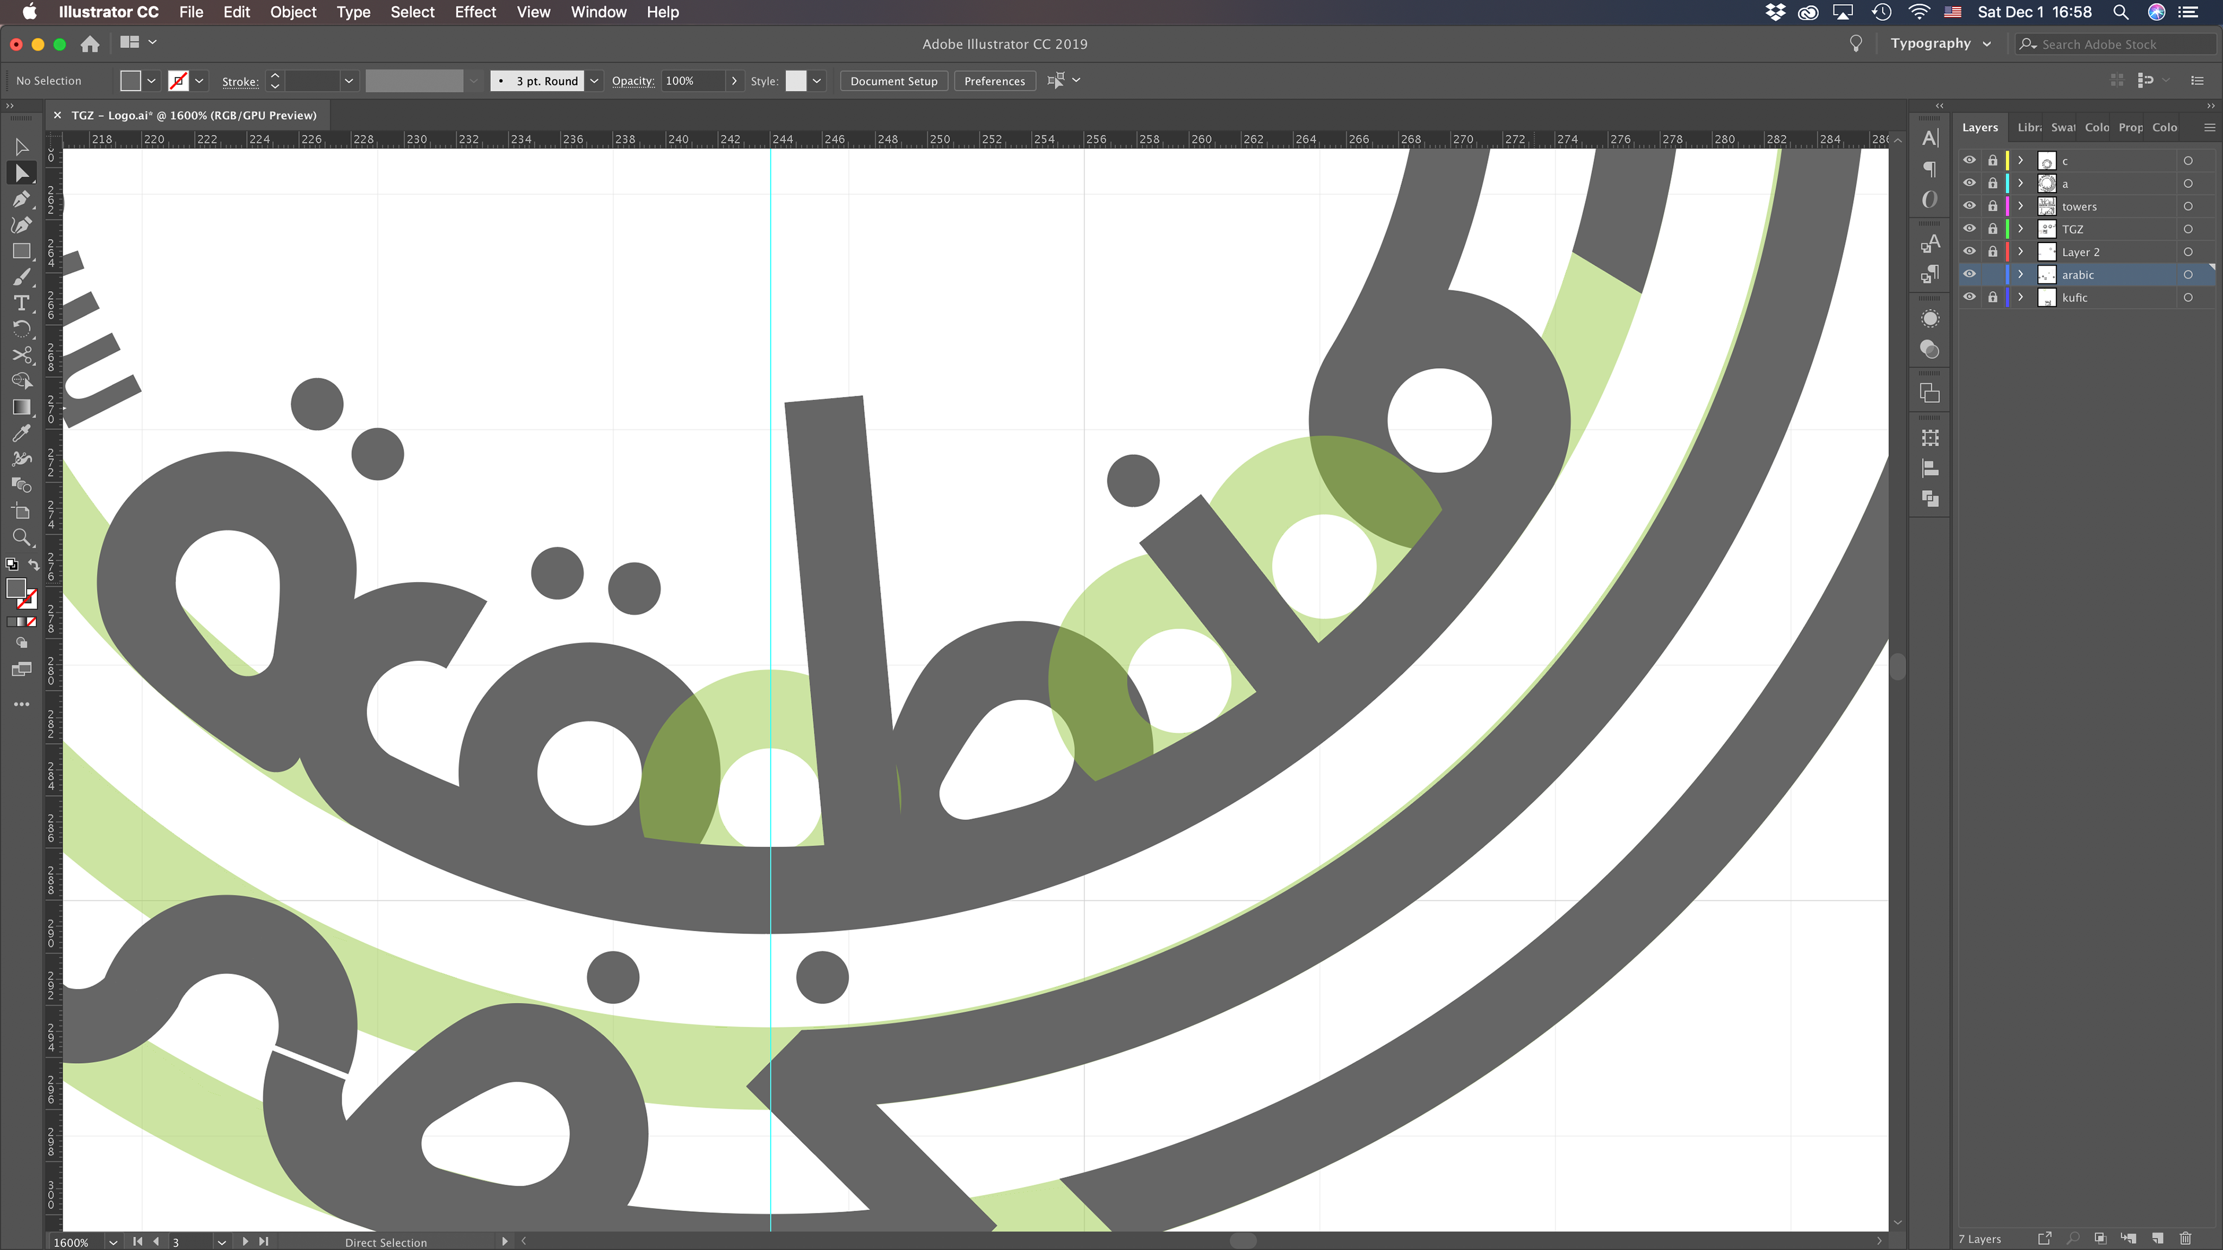Hide the 'a' layer
This screenshot has height=1250, width=2223.
(1969, 183)
